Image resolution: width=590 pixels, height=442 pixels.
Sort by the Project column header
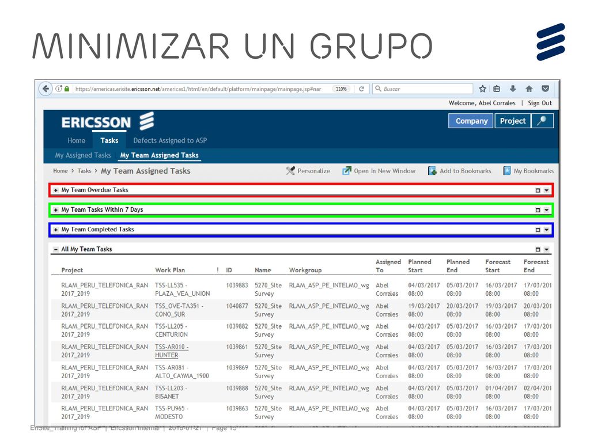72,270
